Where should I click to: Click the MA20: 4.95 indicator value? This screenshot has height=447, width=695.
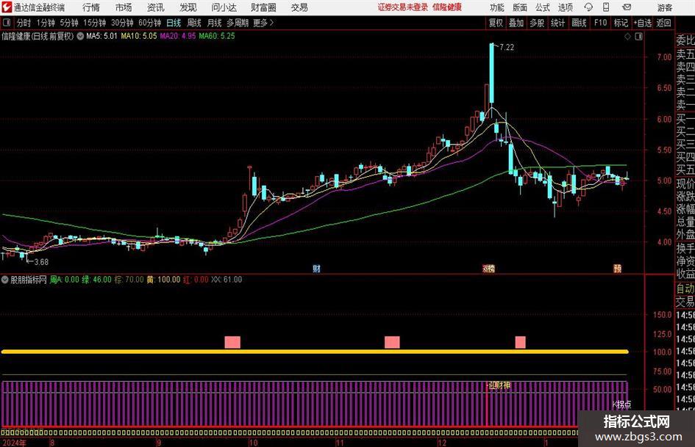coord(178,36)
